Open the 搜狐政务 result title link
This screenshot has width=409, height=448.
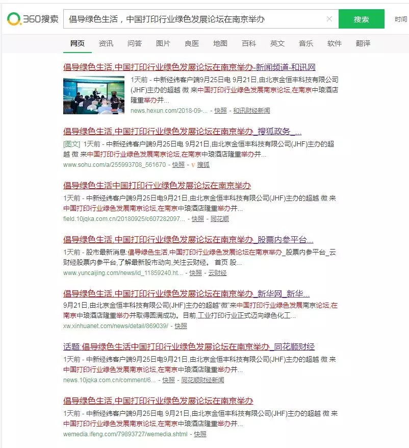[182, 132]
